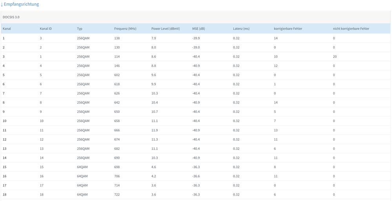Click the MSE (dB) column header
Screen dimensions: 392x201
pyautogui.click(x=199, y=29)
